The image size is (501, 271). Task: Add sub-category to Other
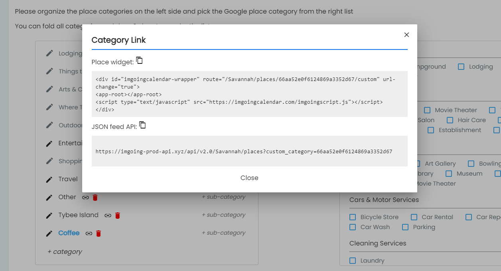(223, 197)
